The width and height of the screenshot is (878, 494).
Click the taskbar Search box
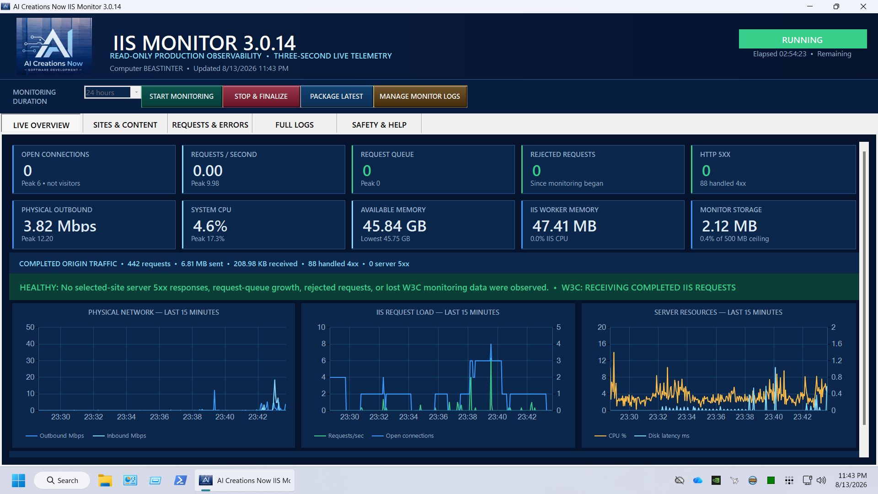(x=62, y=480)
